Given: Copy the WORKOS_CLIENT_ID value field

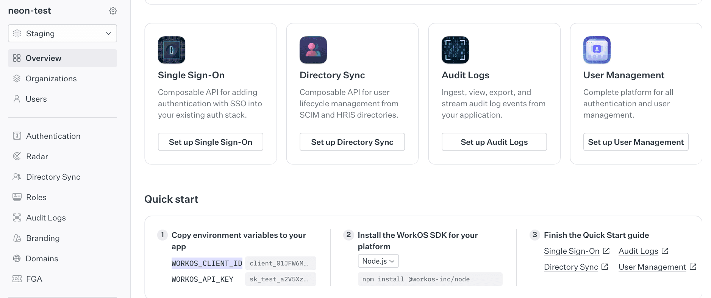Looking at the screenshot, I should click(280, 263).
